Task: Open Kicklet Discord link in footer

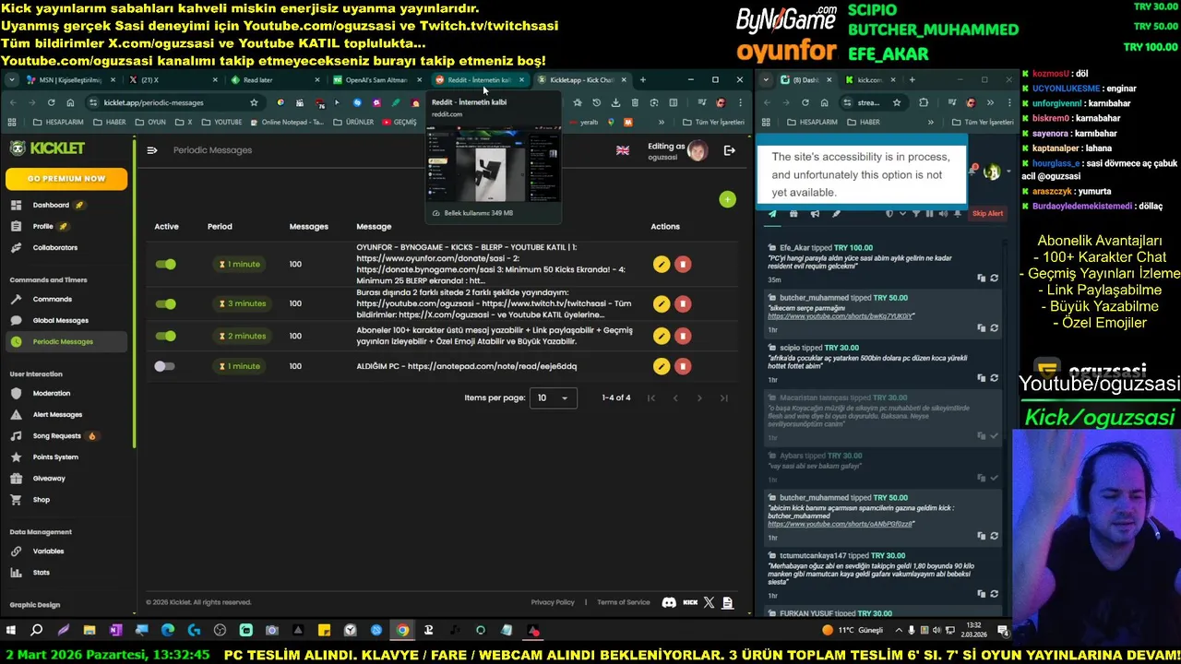Action: (669, 602)
